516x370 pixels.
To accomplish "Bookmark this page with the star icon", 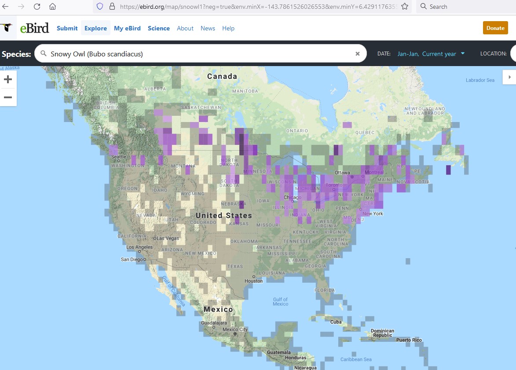I will (x=404, y=7).
